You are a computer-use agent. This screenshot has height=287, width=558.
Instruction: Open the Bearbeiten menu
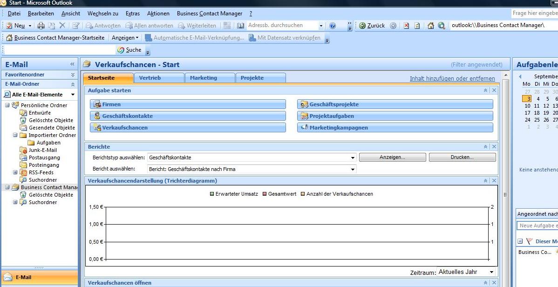(41, 14)
